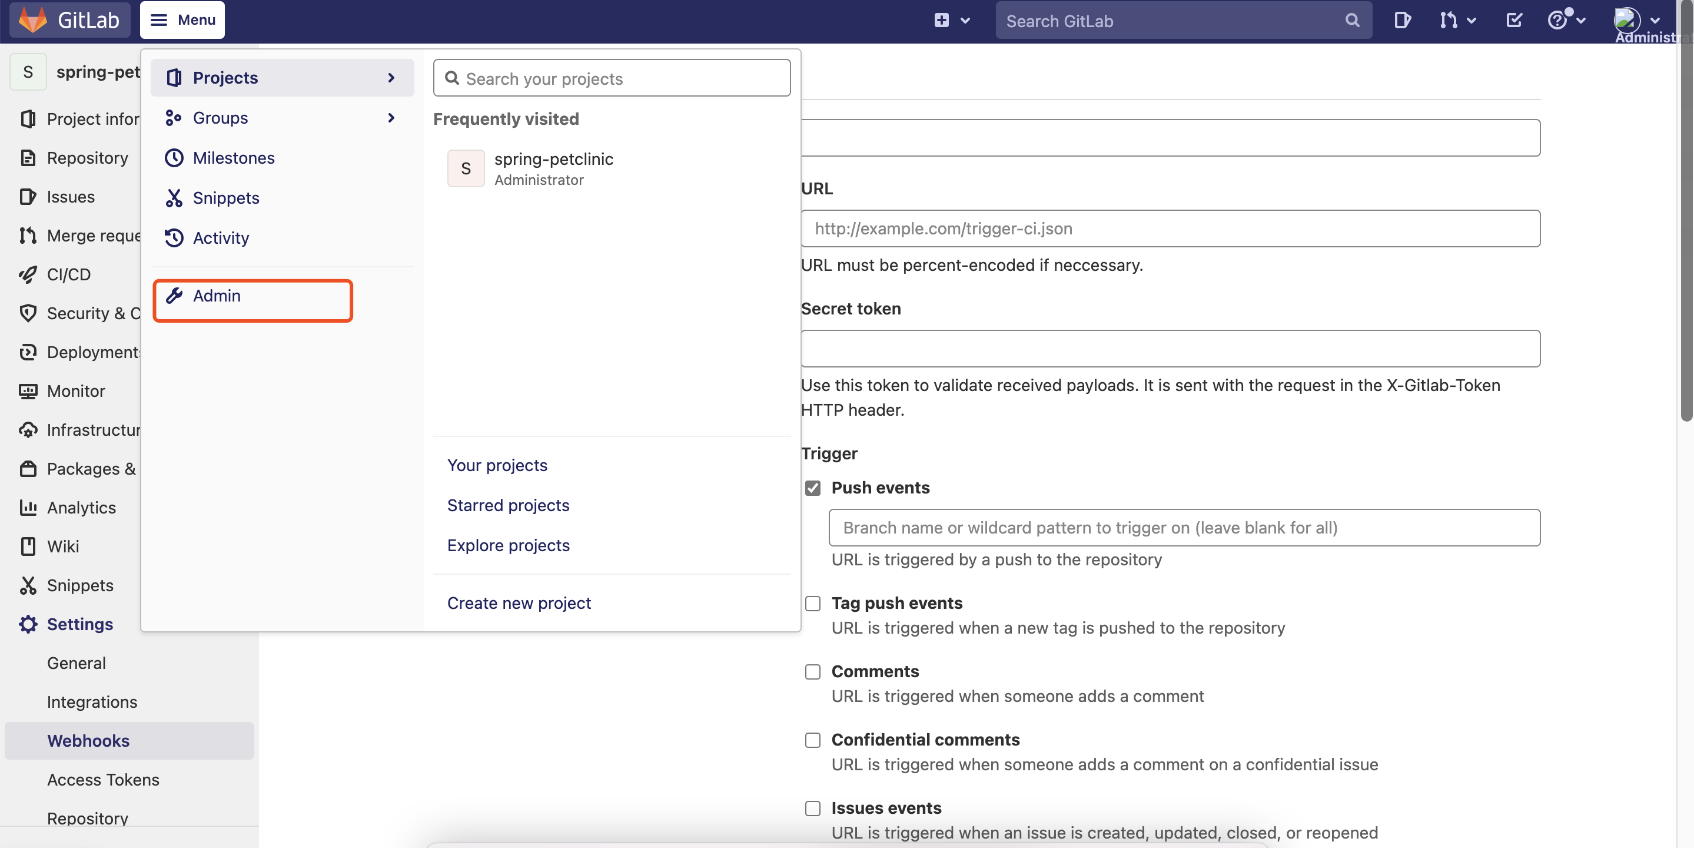The height and width of the screenshot is (848, 1694).
Task: Click the Analytics chart icon in sidebar
Action: 28,507
